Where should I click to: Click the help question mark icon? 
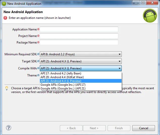9,128
